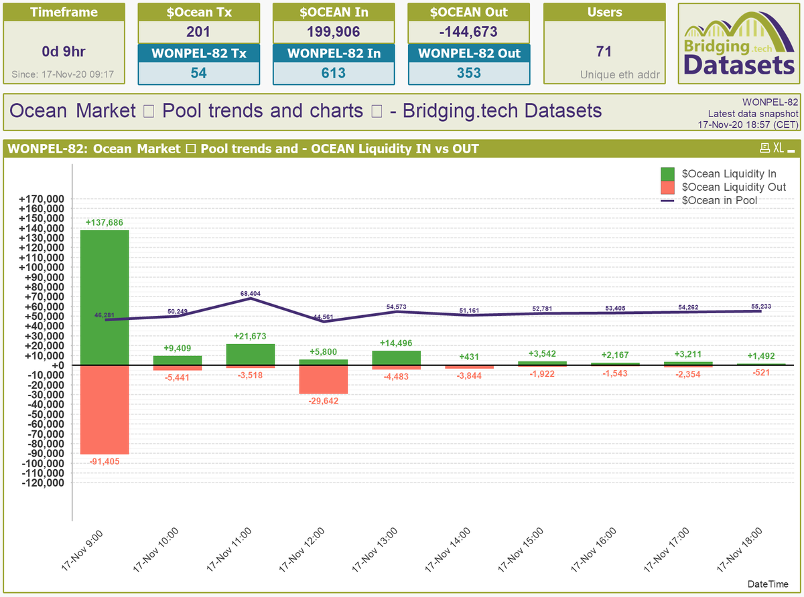The image size is (804, 597).
Task: Click the -5,441 data label
Action: click(x=178, y=377)
